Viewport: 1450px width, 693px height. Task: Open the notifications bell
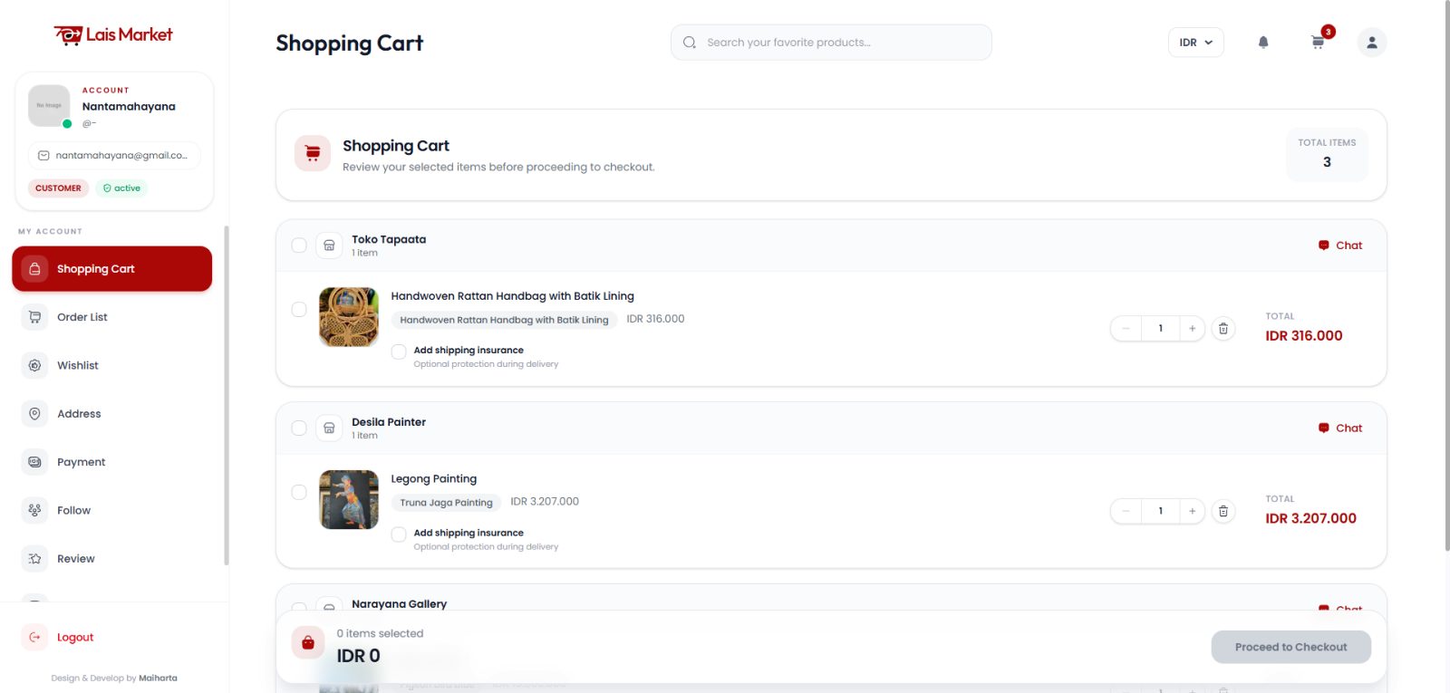point(1263,43)
